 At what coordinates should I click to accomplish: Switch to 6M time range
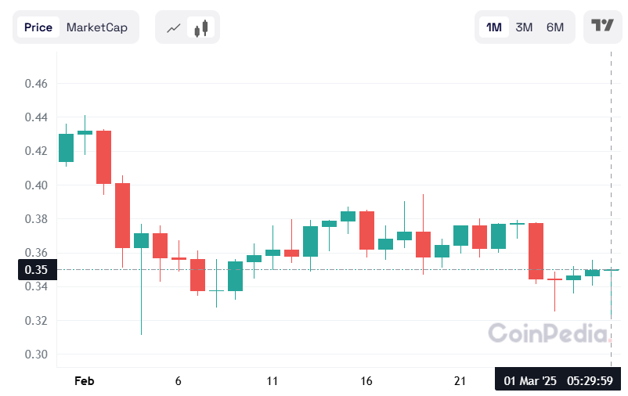(x=554, y=27)
